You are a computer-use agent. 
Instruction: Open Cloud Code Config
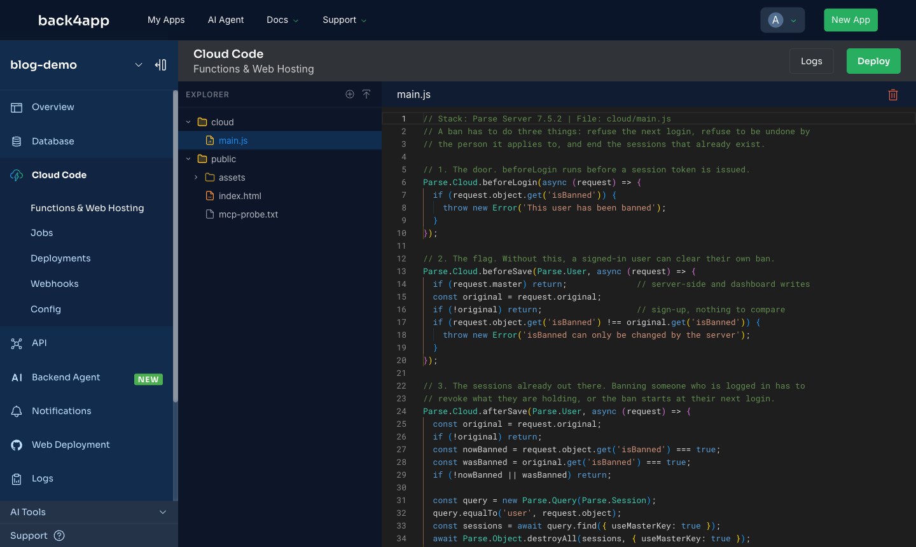[46, 309]
